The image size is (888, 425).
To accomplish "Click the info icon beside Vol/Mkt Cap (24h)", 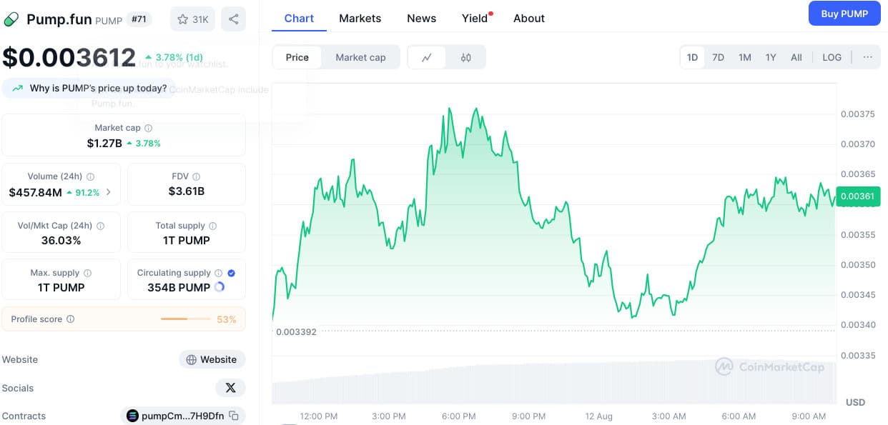I will pos(100,226).
